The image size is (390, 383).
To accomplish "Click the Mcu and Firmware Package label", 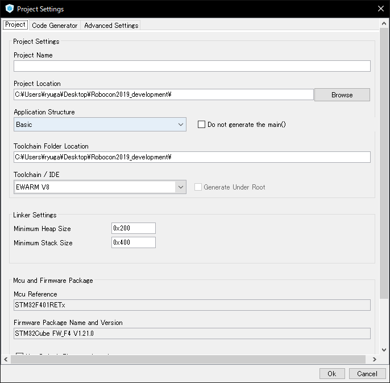I will (x=53, y=281).
